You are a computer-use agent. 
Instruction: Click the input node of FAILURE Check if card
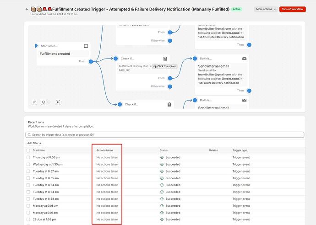coord(115,59)
